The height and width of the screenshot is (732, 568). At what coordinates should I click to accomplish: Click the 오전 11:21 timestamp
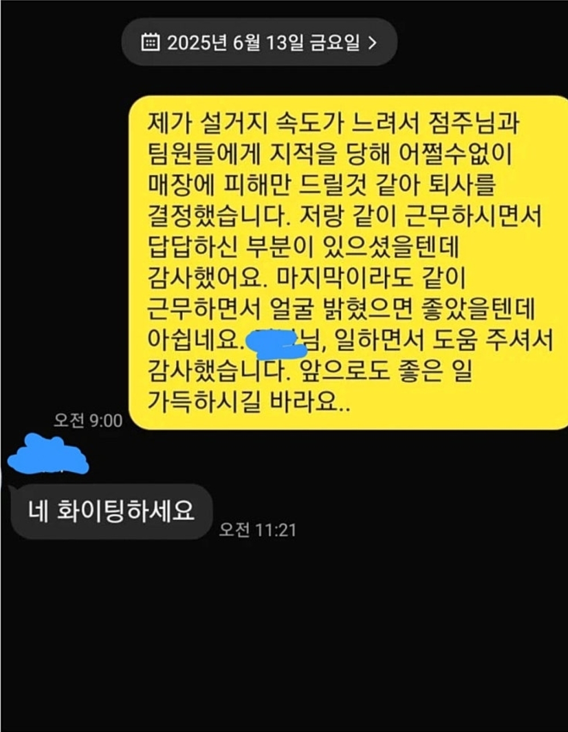tap(258, 530)
